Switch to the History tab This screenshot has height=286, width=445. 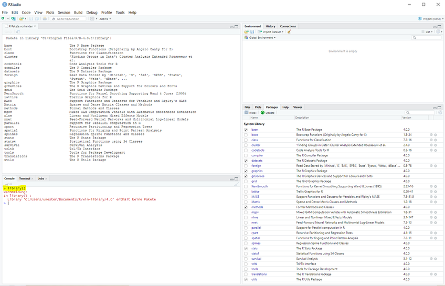(270, 26)
